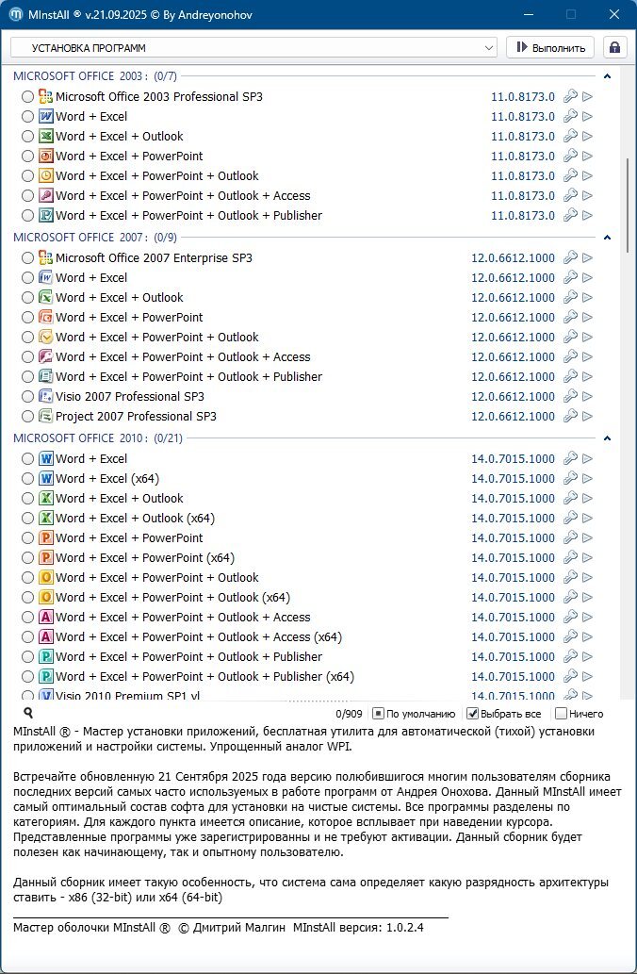Click key icon for Project 2007 Professional SP3
The image size is (637, 974).
tap(570, 416)
